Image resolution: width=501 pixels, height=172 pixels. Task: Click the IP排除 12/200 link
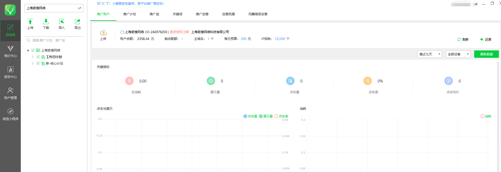(280, 39)
